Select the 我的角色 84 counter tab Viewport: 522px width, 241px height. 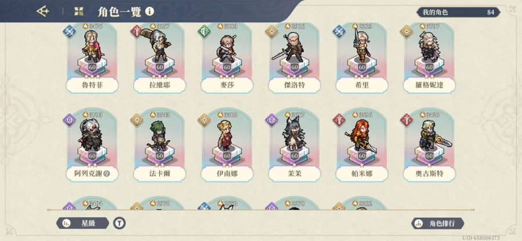point(458,12)
